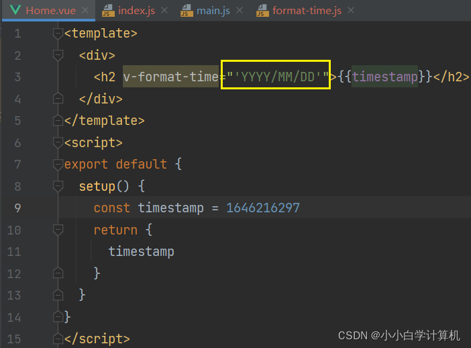
Task: Click the 'YYYY/MM/DD' format string
Action: (x=278, y=77)
